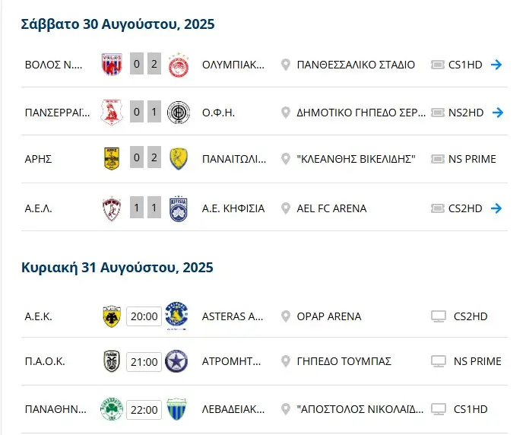Click the 20:00 kickoff time box

tap(143, 316)
